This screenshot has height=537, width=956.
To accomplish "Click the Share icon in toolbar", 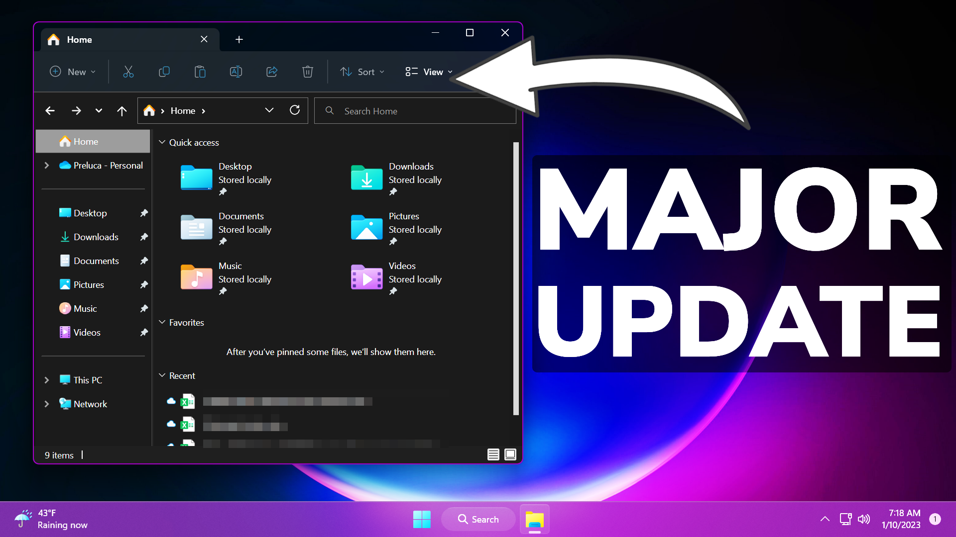I will click(x=272, y=72).
